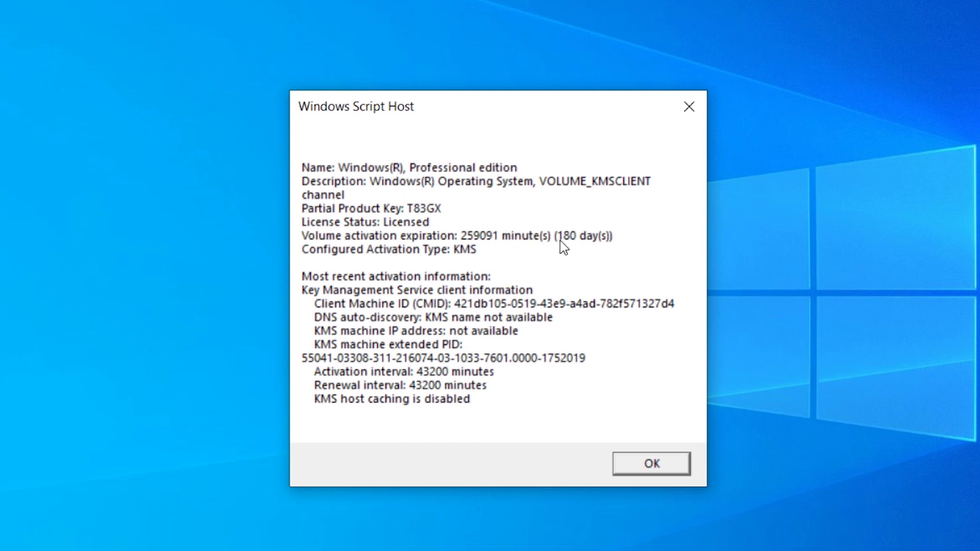Viewport: 980px width, 551px height.
Task: Click the OK button
Action: tap(651, 463)
